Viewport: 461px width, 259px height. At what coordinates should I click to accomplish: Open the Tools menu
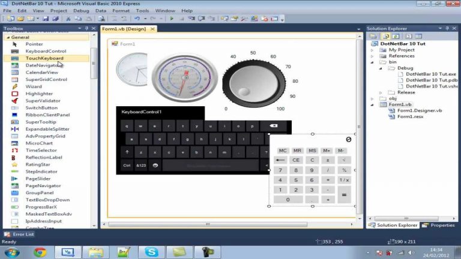(142, 11)
